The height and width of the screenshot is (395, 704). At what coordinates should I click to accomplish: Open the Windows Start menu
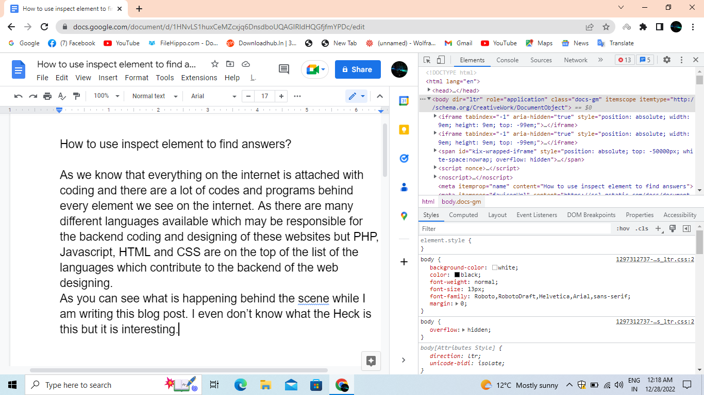tap(12, 385)
